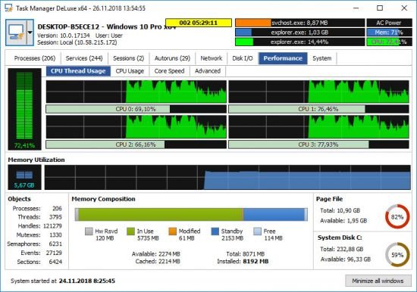The width and height of the screenshot is (417, 292).
Task: Click the CPU 2: 66,16% progress bar
Action: click(x=136, y=144)
